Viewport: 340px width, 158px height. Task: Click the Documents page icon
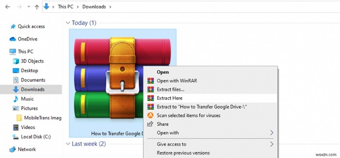(x=16, y=80)
